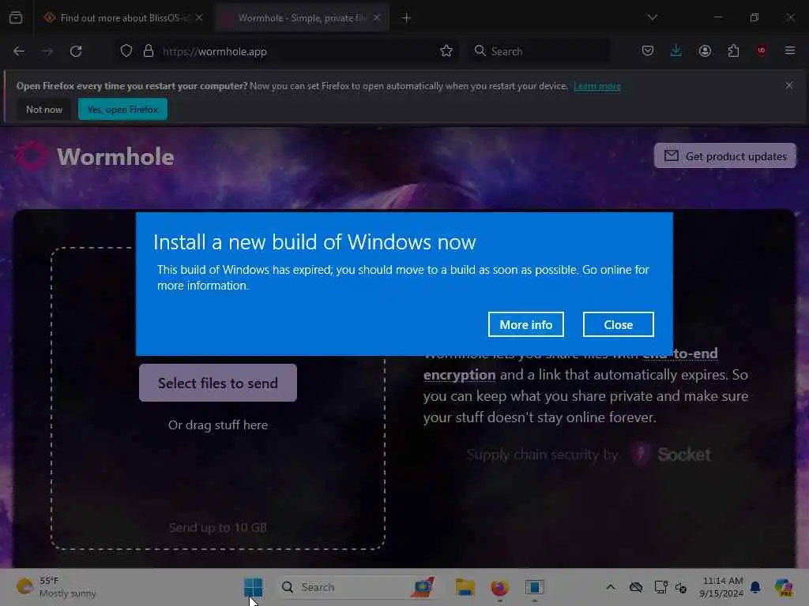Close the Wormhole tab
The width and height of the screenshot is (809, 606).
(377, 18)
